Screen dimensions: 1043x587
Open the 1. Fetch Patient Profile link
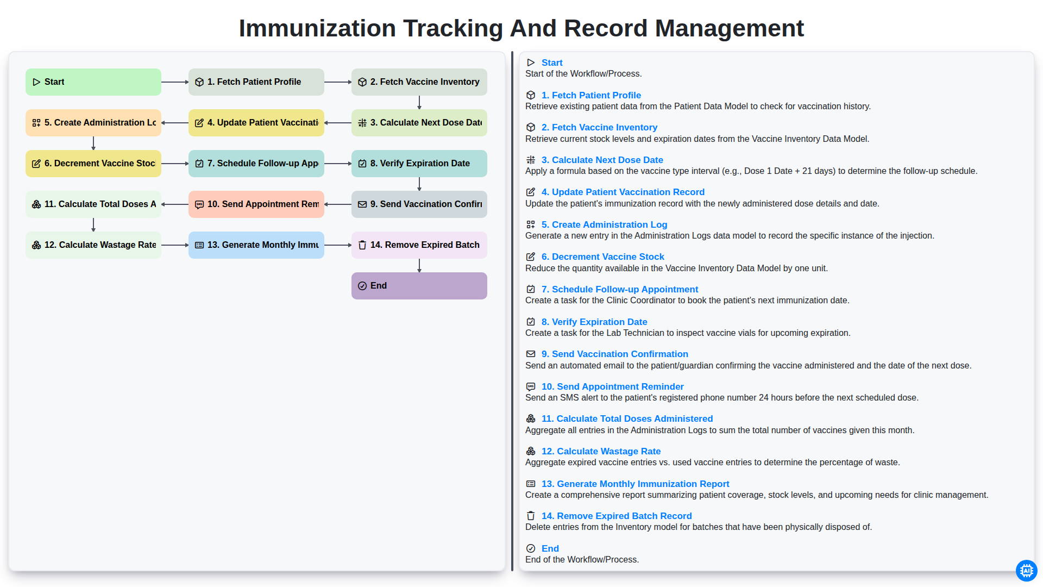click(x=591, y=95)
